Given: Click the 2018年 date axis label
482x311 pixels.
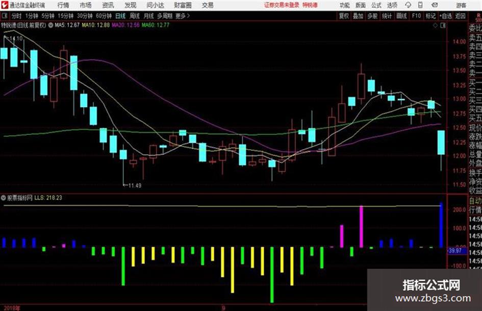Looking at the screenshot, I should click(12, 308).
